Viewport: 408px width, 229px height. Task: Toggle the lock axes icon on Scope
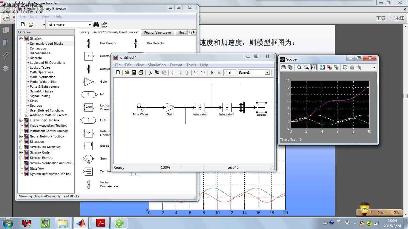(x=352, y=67)
